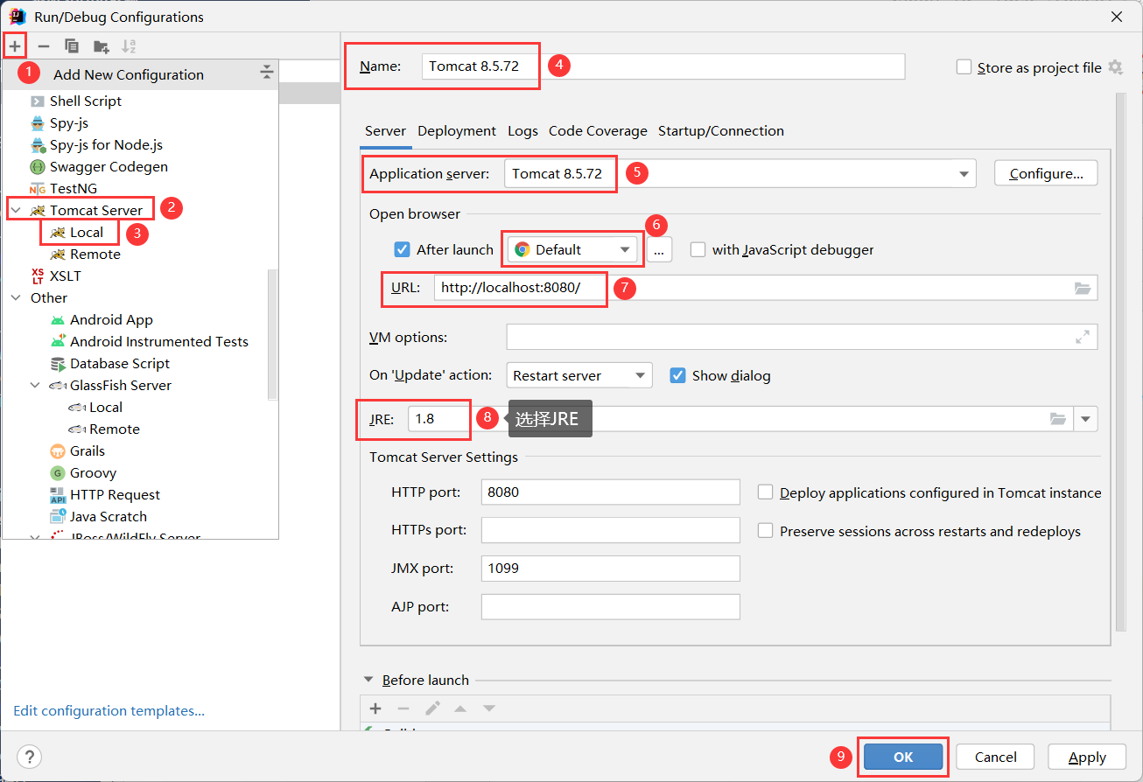The height and width of the screenshot is (782, 1143).
Task: Toggle the Show dialog checkbox
Action: [x=677, y=375]
